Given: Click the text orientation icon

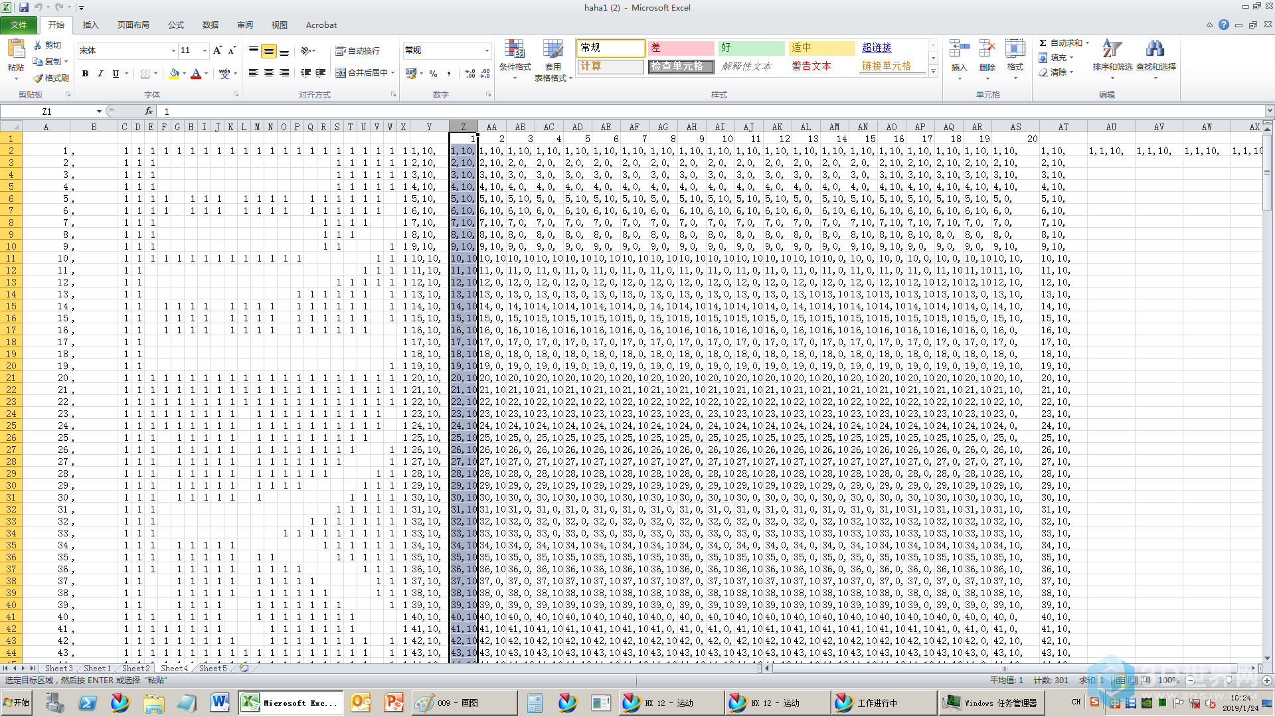Looking at the screenshot, I should click(x=305, y=50).
